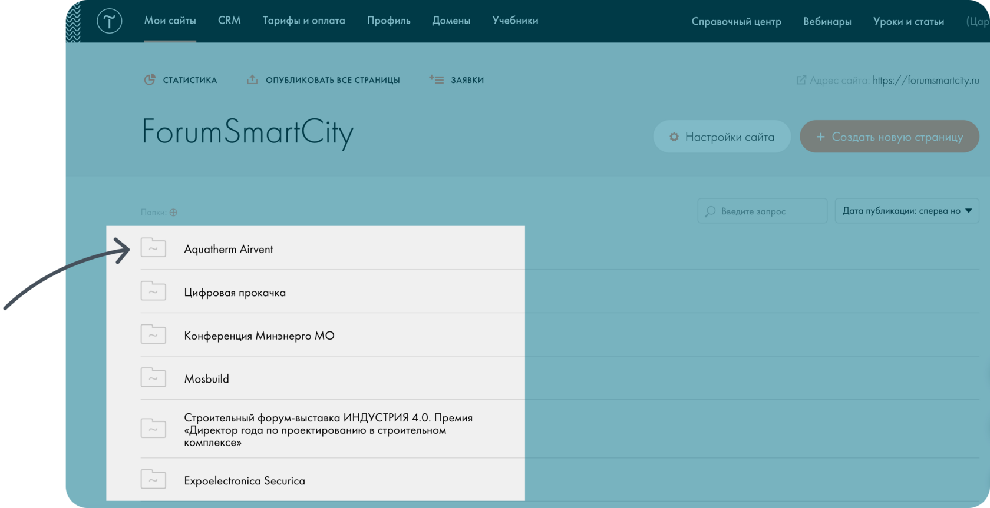Click the Статистика pie chart icon
Image resolution: width=990 pixels, height=508 pixels.
(150, 79)
